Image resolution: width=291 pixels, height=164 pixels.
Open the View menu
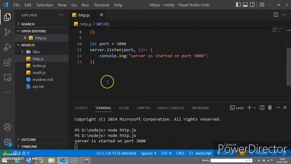point(62,5)
